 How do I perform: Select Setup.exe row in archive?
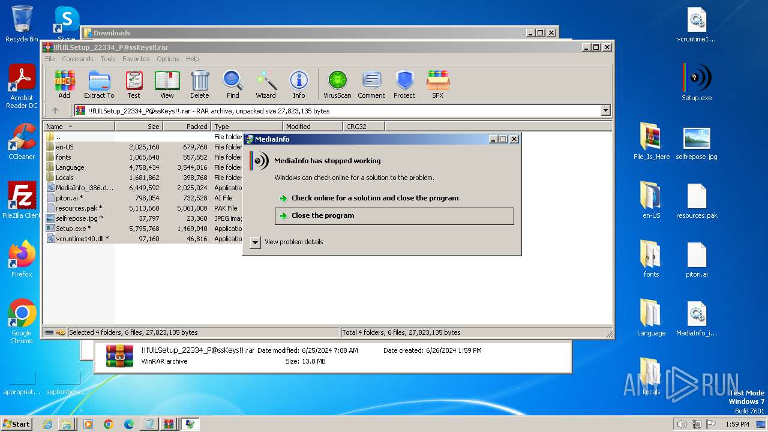pos(143,229)
